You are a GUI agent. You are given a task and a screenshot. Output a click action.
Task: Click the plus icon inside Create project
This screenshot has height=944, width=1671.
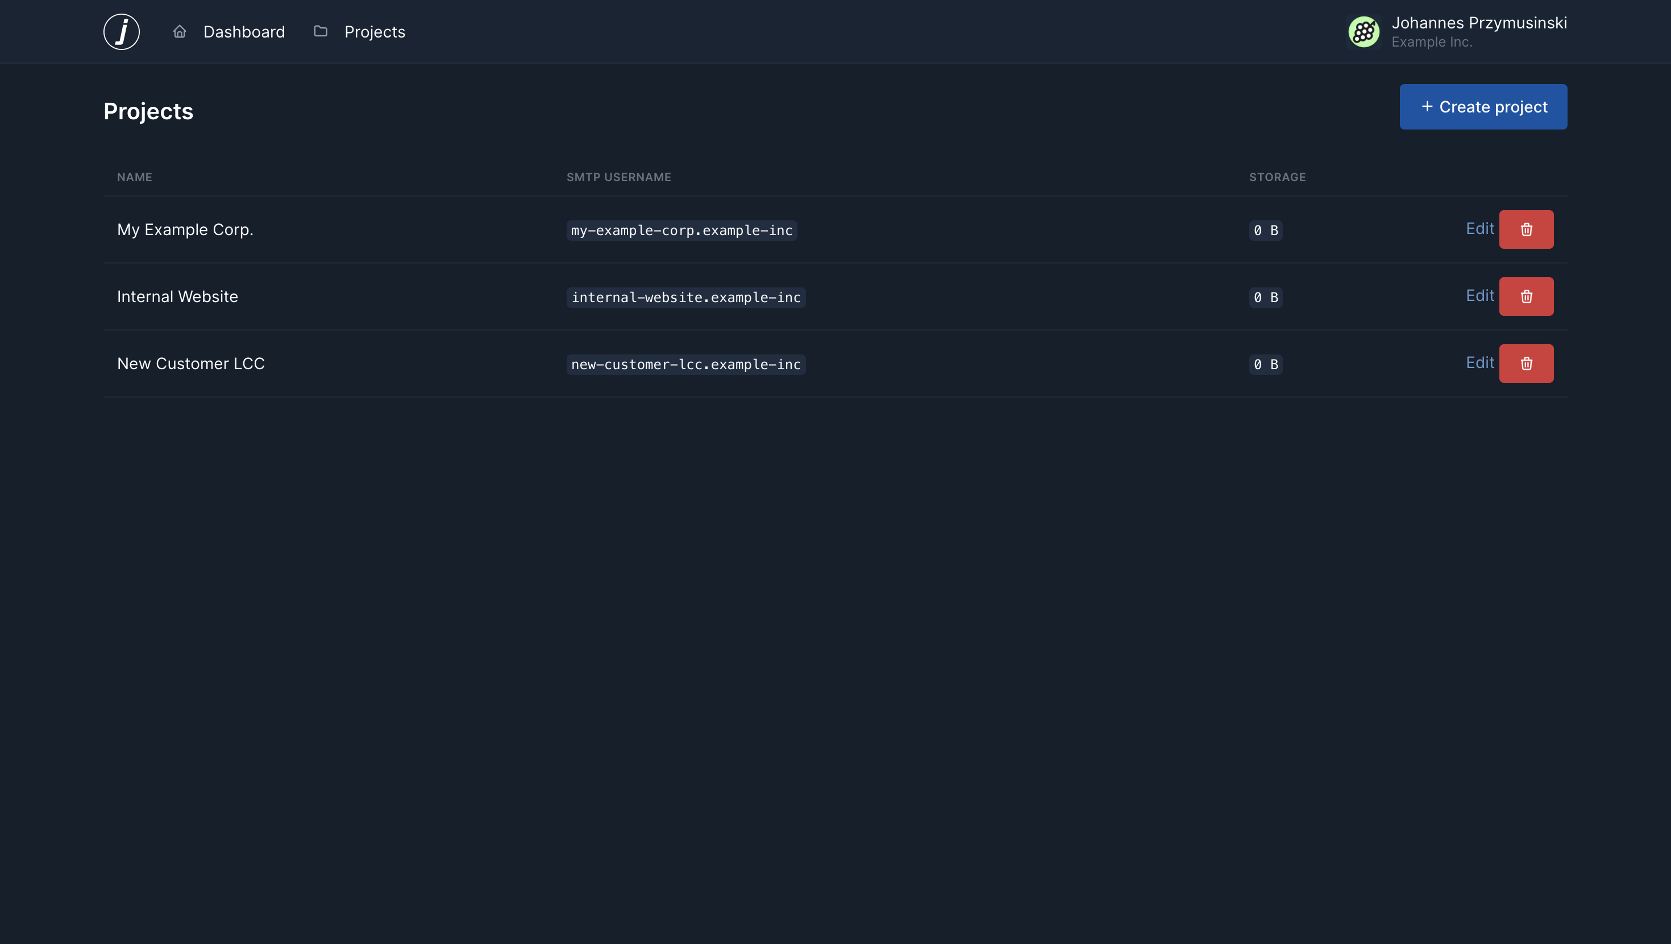click(x=1428, y=106)
